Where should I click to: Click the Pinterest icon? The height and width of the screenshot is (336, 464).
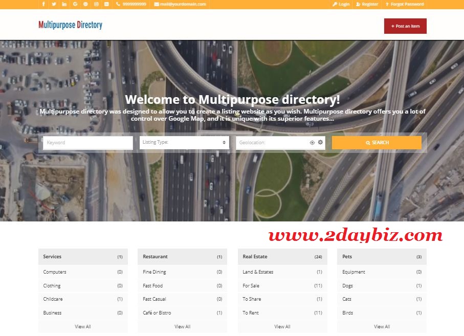coord(85,4)
